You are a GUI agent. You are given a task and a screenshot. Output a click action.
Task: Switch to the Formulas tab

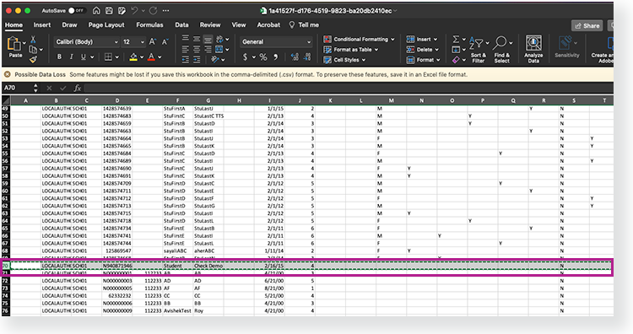(149, 24)
